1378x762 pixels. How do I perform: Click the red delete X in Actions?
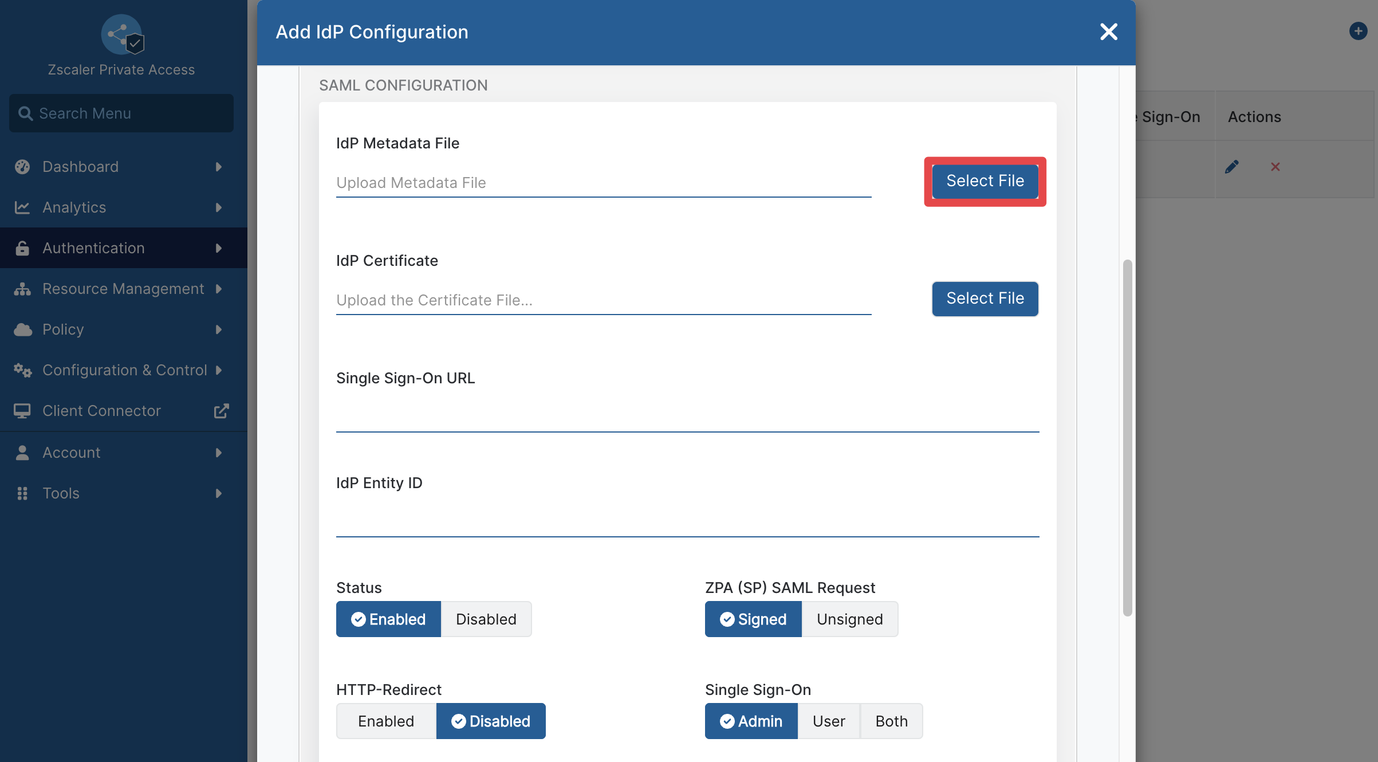click(x=1275, y=167)
